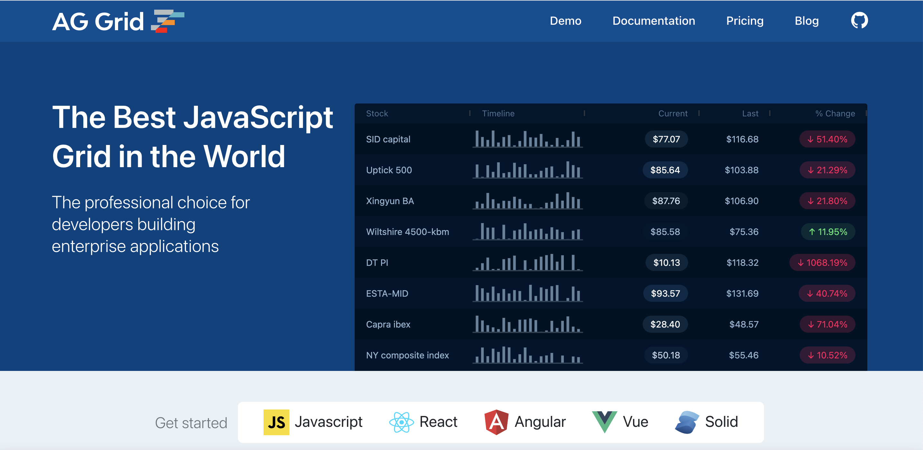Click the Uptick 500 timeline sparkline

527,170
